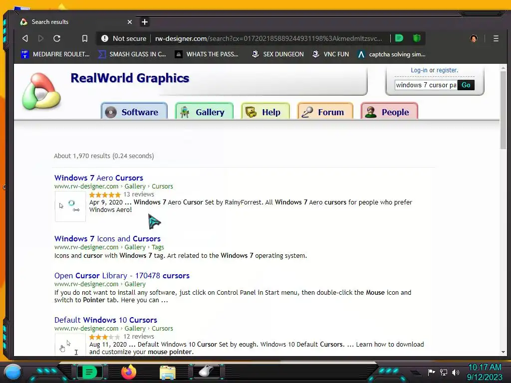The width and height of the screenshot is (511, 383).
Task: Open the WHATS THE PASS... bookmark
Action: (207, 54)
